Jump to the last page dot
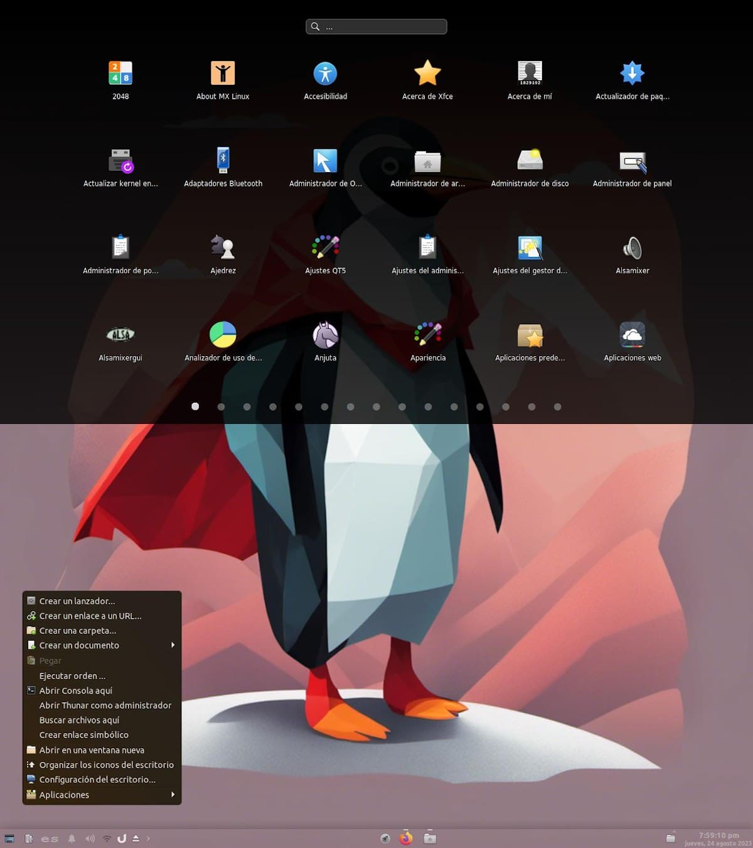The image size is (753, 848). pyautogui.click(x=557, y=406)
